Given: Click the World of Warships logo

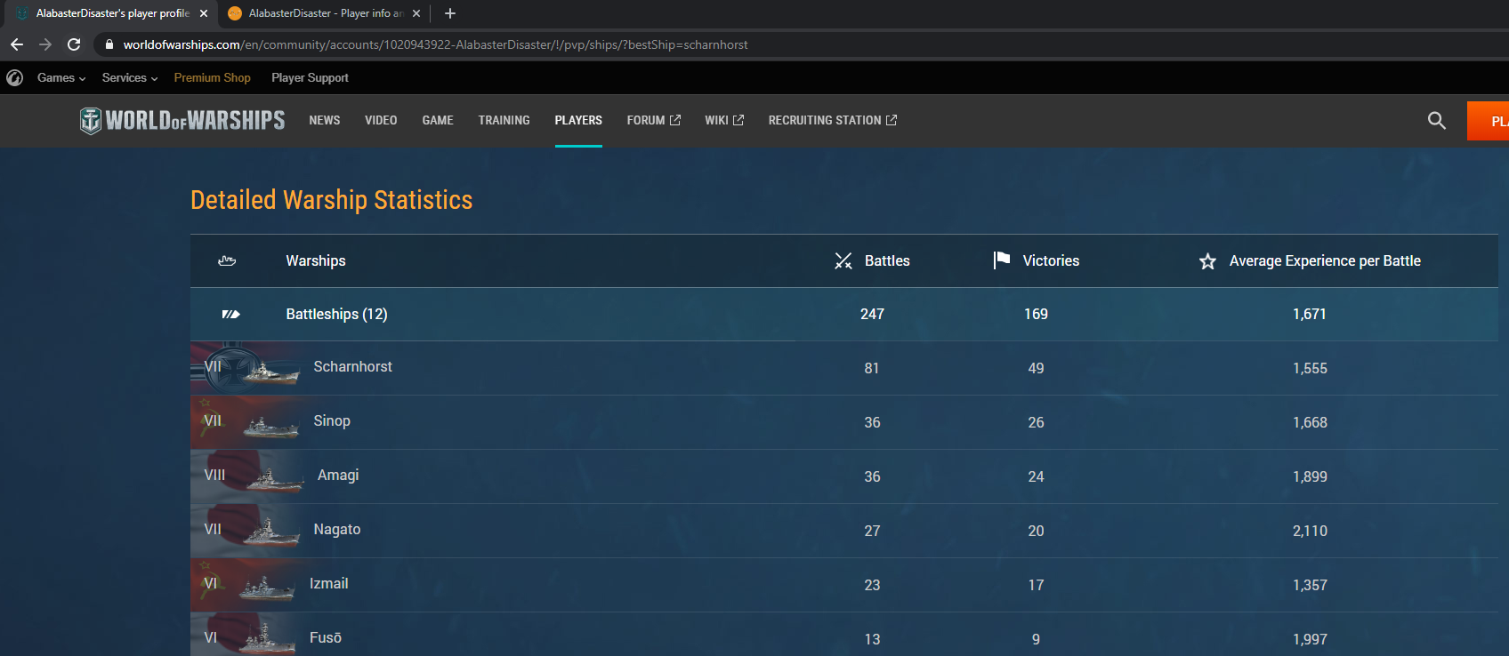Looking at the screenshot, I should tap(182, 120).
